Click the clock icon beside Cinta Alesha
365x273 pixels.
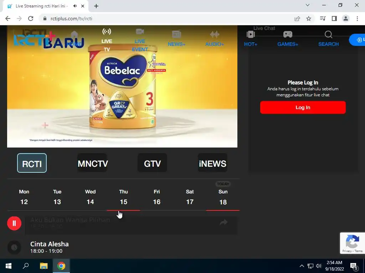click(14, 247)
